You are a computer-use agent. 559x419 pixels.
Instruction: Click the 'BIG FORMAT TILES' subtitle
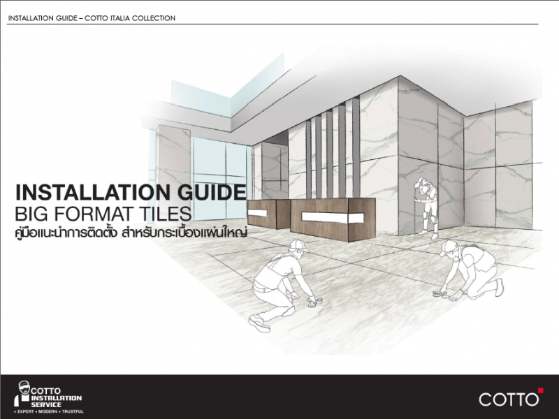coord(103,214)
